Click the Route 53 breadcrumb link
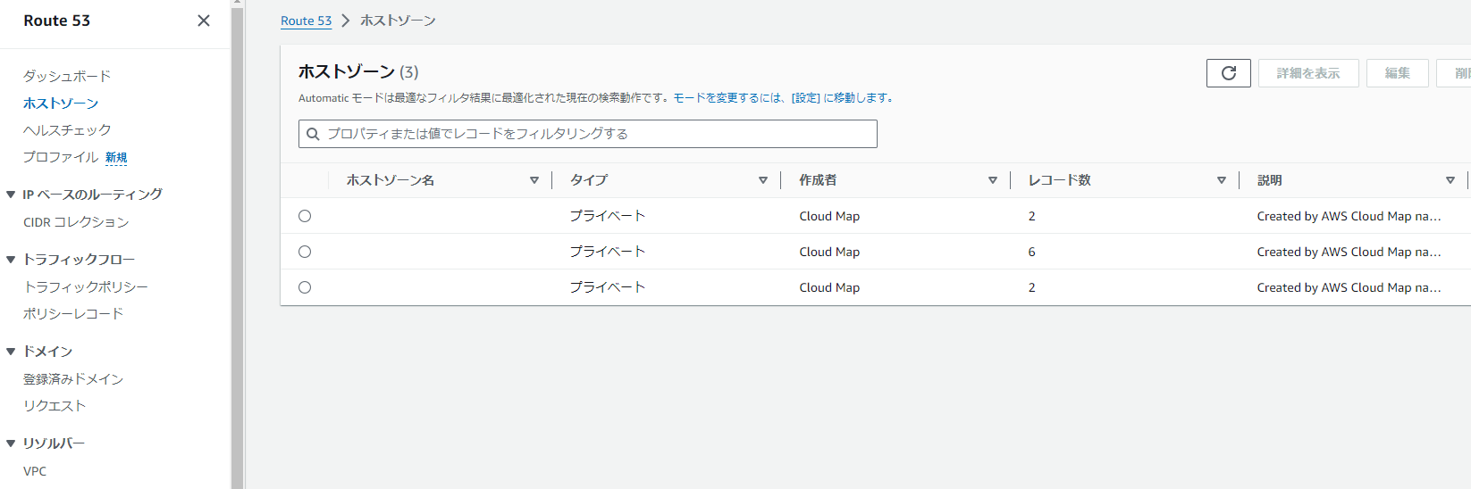1471x489 pixels. (306, 21)
